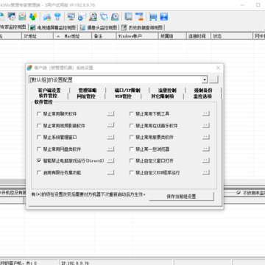Sort by the Windows帐户 column header
The width and height of the screenshot is (265, 265).
(137, 36)
